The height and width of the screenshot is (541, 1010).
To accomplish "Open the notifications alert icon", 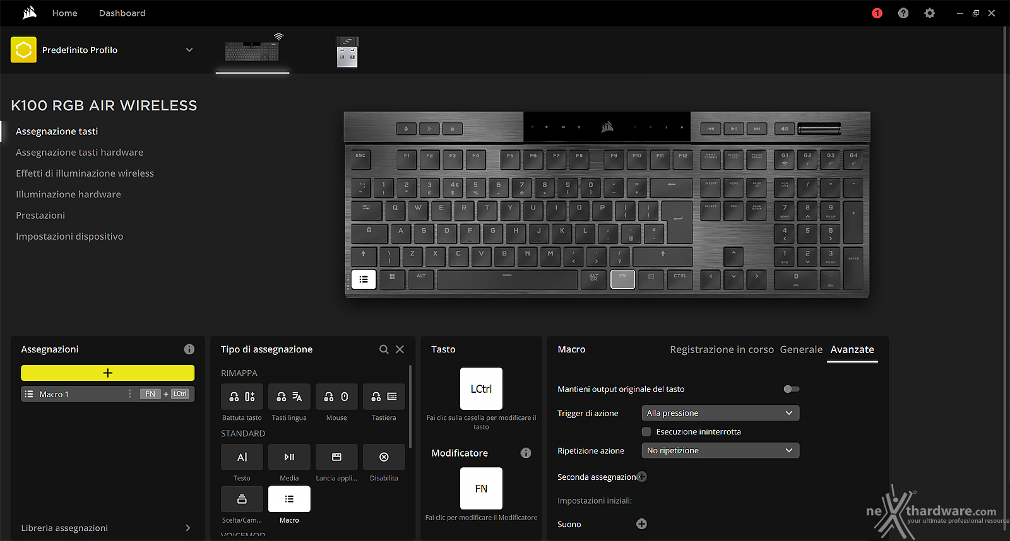I will point(877,13).
